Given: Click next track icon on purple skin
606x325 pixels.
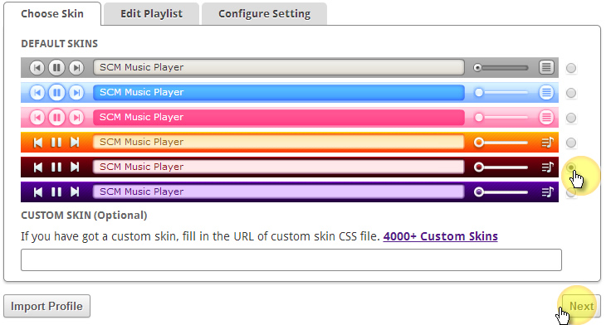Looking at the screenshot, I should pyautogui.click(x=75, y=192).
